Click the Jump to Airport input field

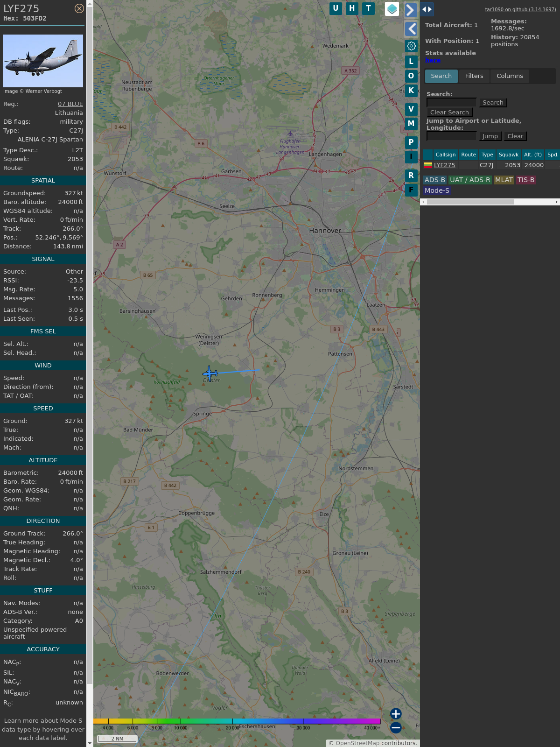451,136
